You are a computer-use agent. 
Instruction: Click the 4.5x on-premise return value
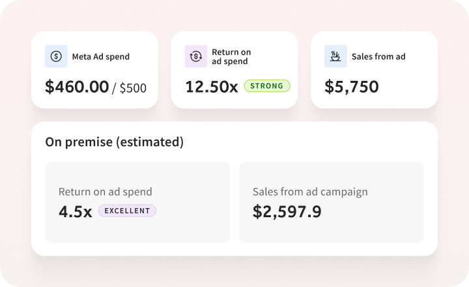tap(76, 212)
